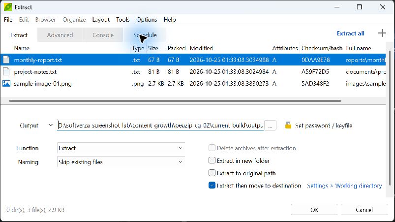Open the Naming dropdown Skip existing files

pyautogui.click(x=121, y=162)
